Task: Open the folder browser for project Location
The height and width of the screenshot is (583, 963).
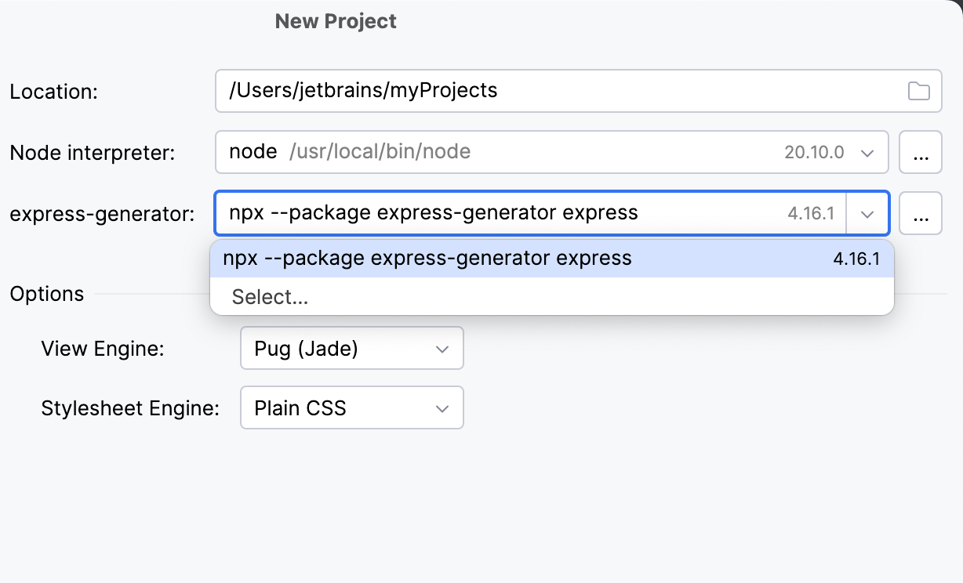Action: [920, 91]
